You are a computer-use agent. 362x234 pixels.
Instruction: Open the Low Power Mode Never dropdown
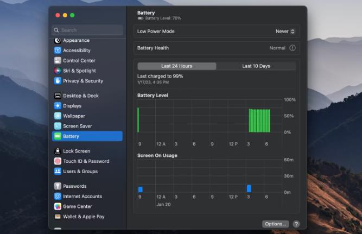[285, 31]
